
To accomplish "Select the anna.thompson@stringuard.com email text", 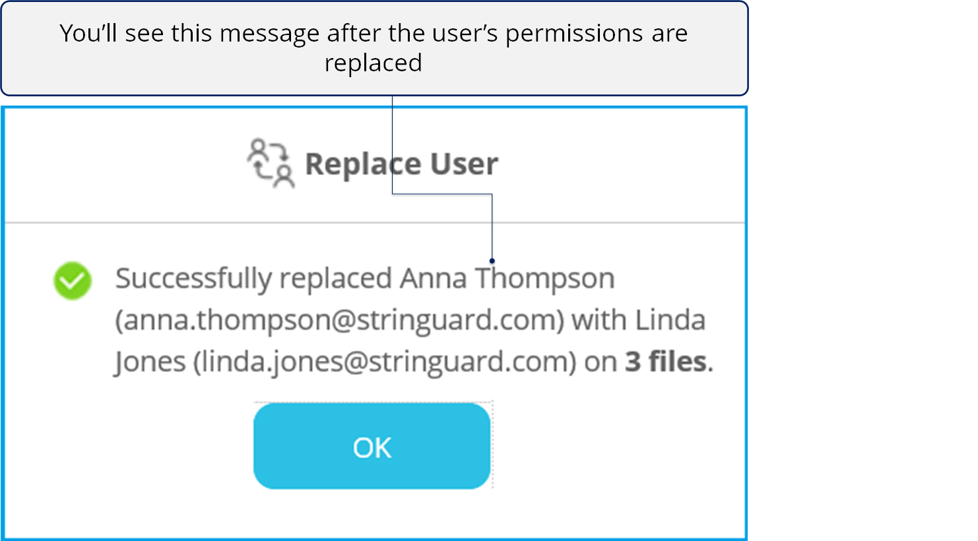I will (x=340, y=320).
